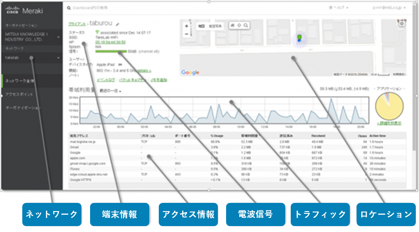This screenshot has height=232, width=419.
Task: Click the green Wi-Fi status icon
Action: pyautogui.click(x=97, y=32)
